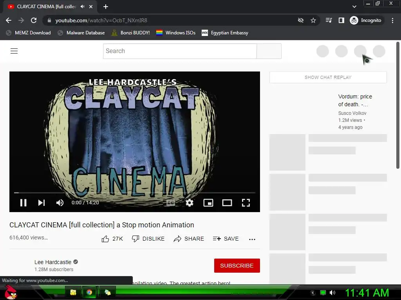Viewport: 401px width, 300px height.
Task: Close the CLAYCAT CINEMA tab
Action: click(91, 7)
